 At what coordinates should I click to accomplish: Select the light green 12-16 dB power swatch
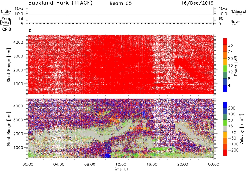click(225, 69)
